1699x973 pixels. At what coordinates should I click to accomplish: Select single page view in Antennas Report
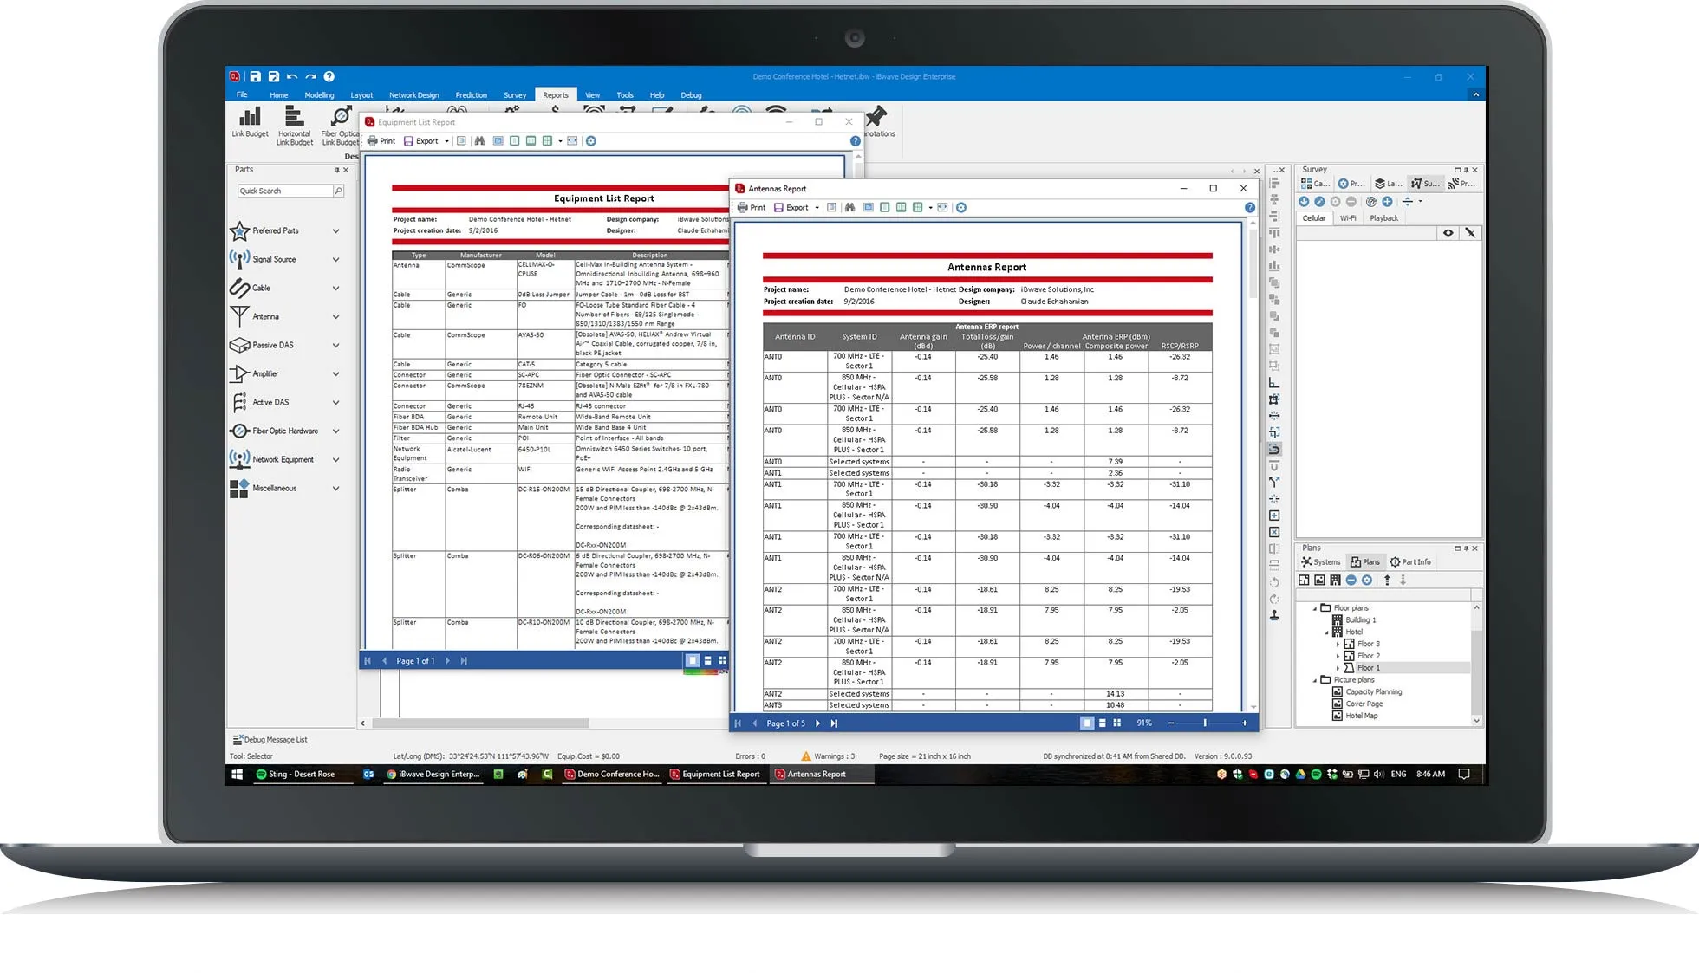[884, 208]
